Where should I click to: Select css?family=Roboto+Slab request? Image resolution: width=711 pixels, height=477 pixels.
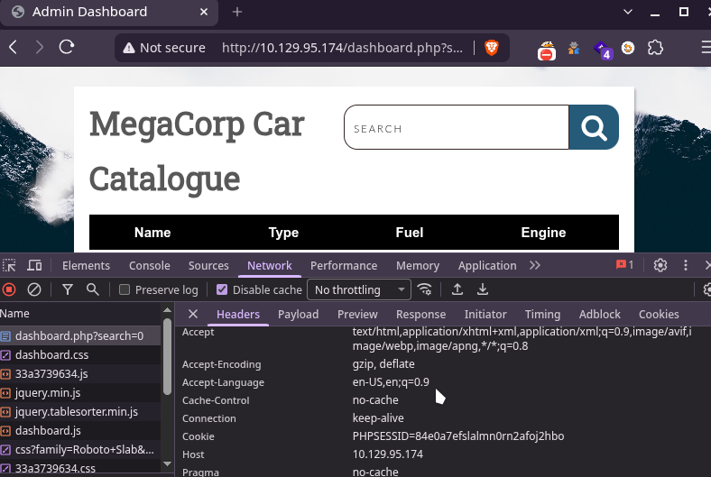tap(80, 449)
